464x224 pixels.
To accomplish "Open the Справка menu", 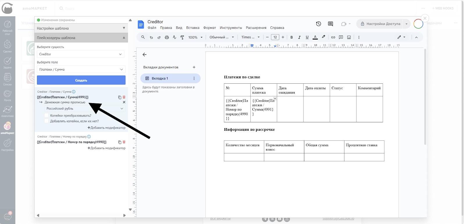I will pyautogui.click(x=277, y=28).
